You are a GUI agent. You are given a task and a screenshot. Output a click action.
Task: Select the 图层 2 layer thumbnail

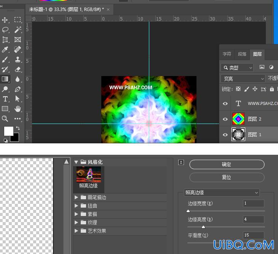click(x=238, y=119)
